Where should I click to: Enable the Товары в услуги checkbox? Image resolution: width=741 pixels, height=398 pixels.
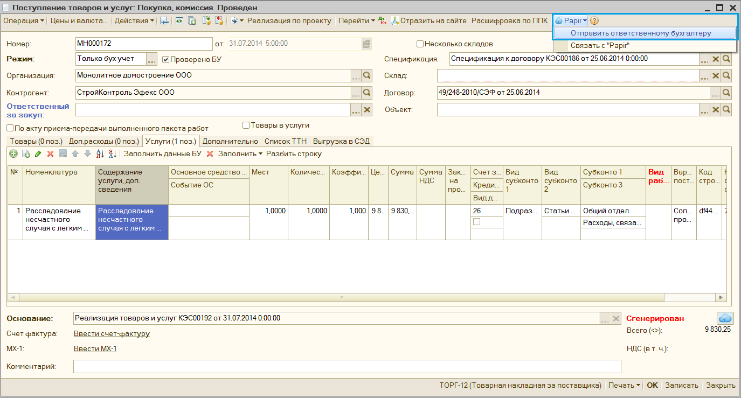[246, 125]
